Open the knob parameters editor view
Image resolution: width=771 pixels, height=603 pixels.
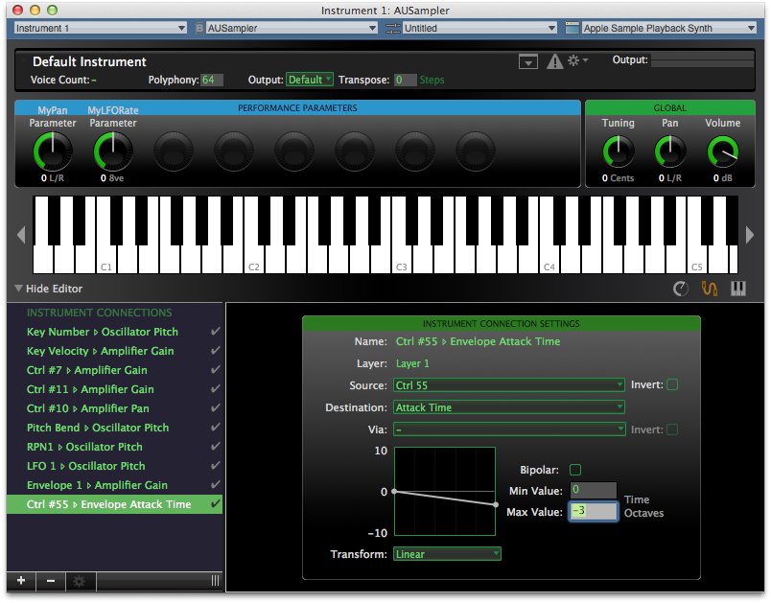681,288
